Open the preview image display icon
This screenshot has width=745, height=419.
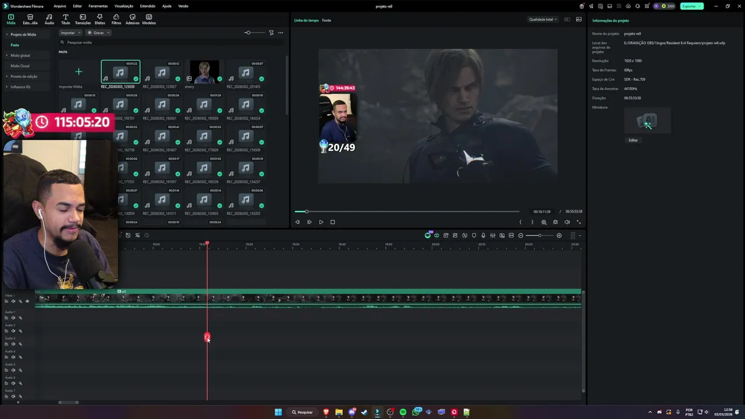(x=579, y=19)
